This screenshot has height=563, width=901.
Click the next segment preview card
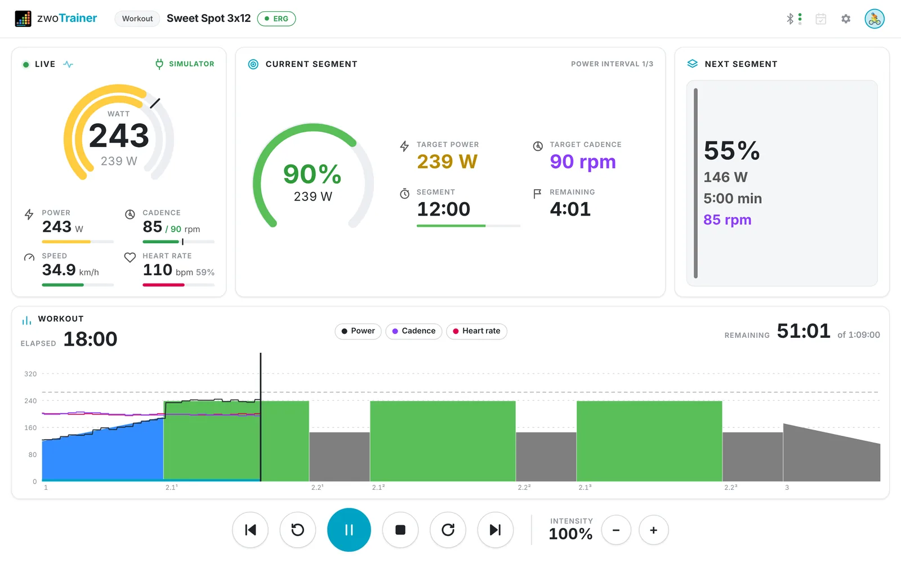click(782, 183)
